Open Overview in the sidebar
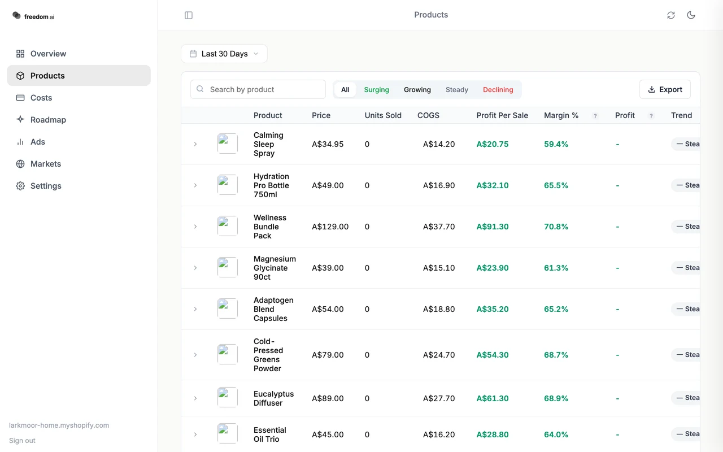This screenshot has width=723, height=452. point(79,54)
